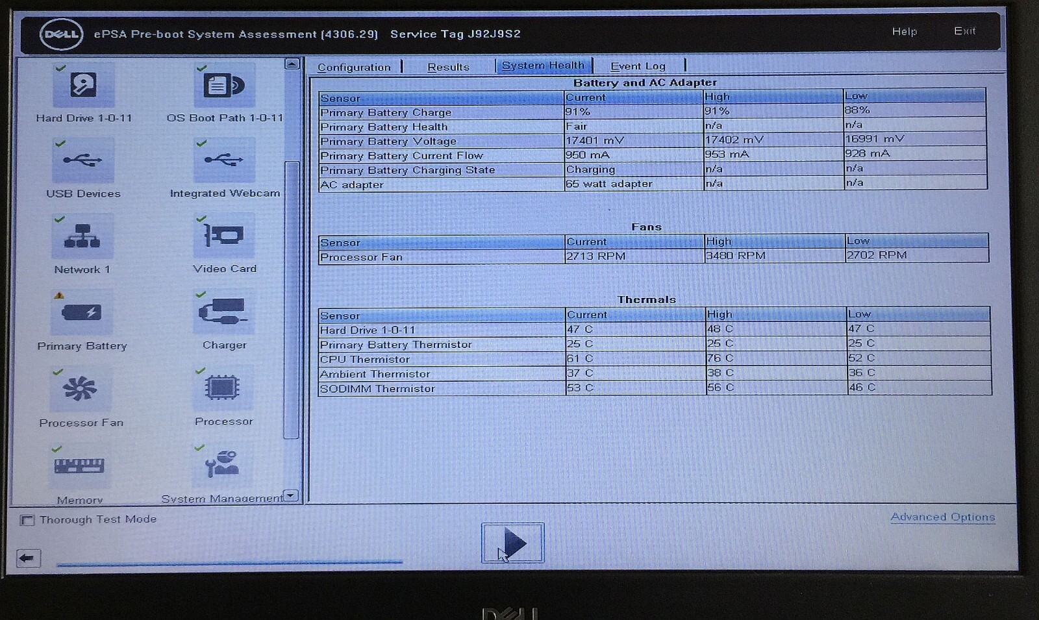Click the Charging state value cell

pos(634,169)
